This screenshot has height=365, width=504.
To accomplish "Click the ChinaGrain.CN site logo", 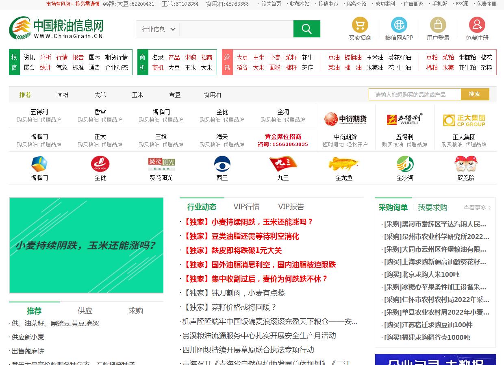I will pyautogui.click(x=56, y=28).
